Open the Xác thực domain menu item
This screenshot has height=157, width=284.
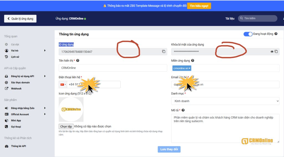click(20, 82)
